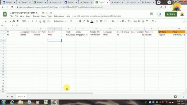
Task: Print the spreadsheet using printer icon
Action: pos(14,21)
